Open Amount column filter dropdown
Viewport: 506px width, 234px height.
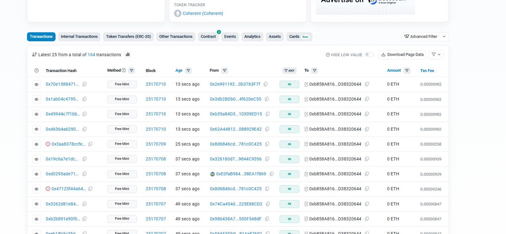click(x=407, y=70)
